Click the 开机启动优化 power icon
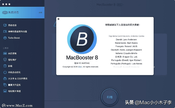 point(5,72)
